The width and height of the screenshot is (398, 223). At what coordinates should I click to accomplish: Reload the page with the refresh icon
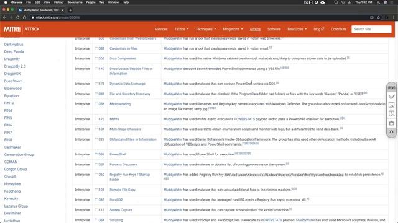tap(18, 17)
